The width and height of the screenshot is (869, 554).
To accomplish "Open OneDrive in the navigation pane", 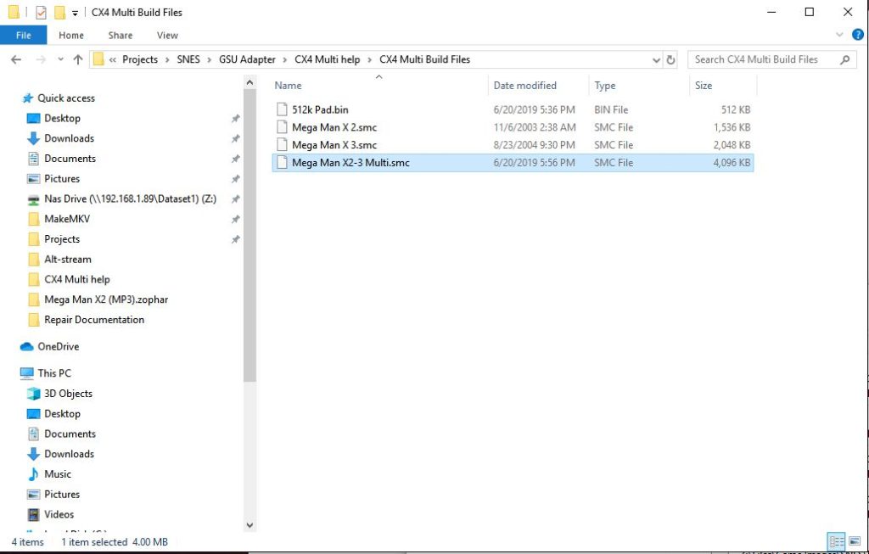I will coord(58,346).
